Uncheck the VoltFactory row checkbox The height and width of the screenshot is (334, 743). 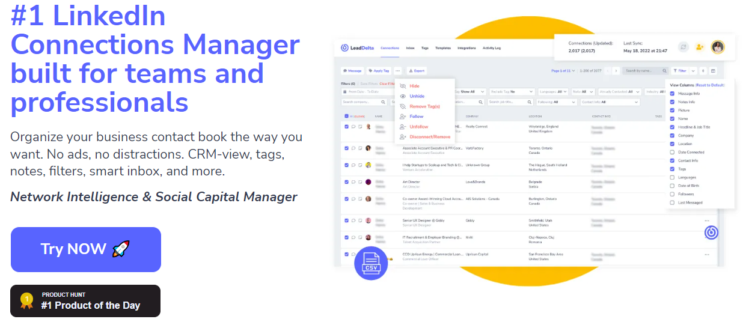coord(346,148)
